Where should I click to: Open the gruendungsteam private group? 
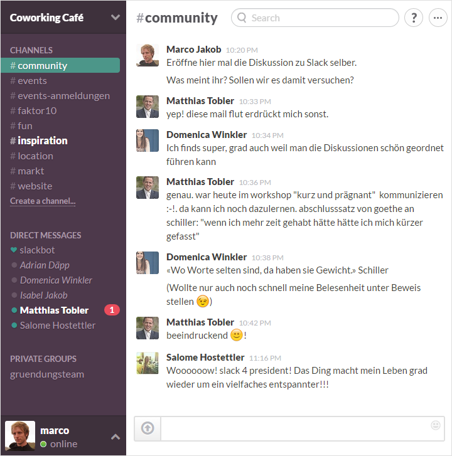(x=47, y=374)
